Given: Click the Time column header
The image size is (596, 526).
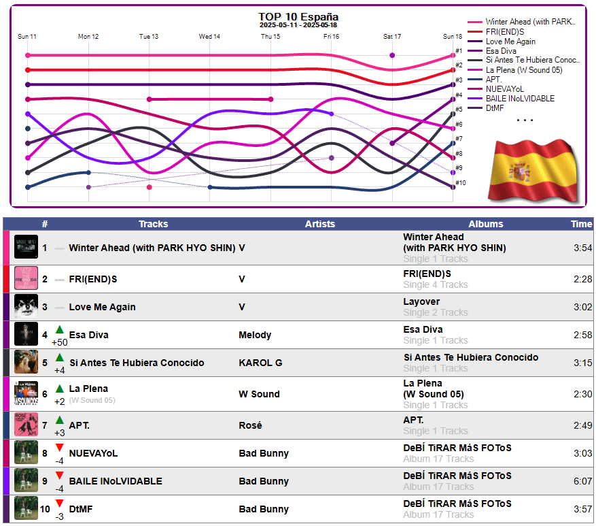Looking at the screenshot, I should [x=582, y=224].
